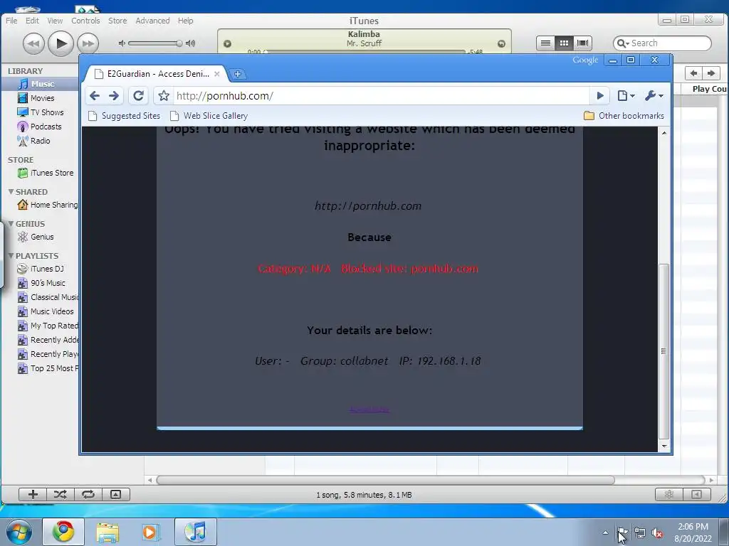
Task: Skip to next track in iTunes
Action: click(x=88, y=43)
